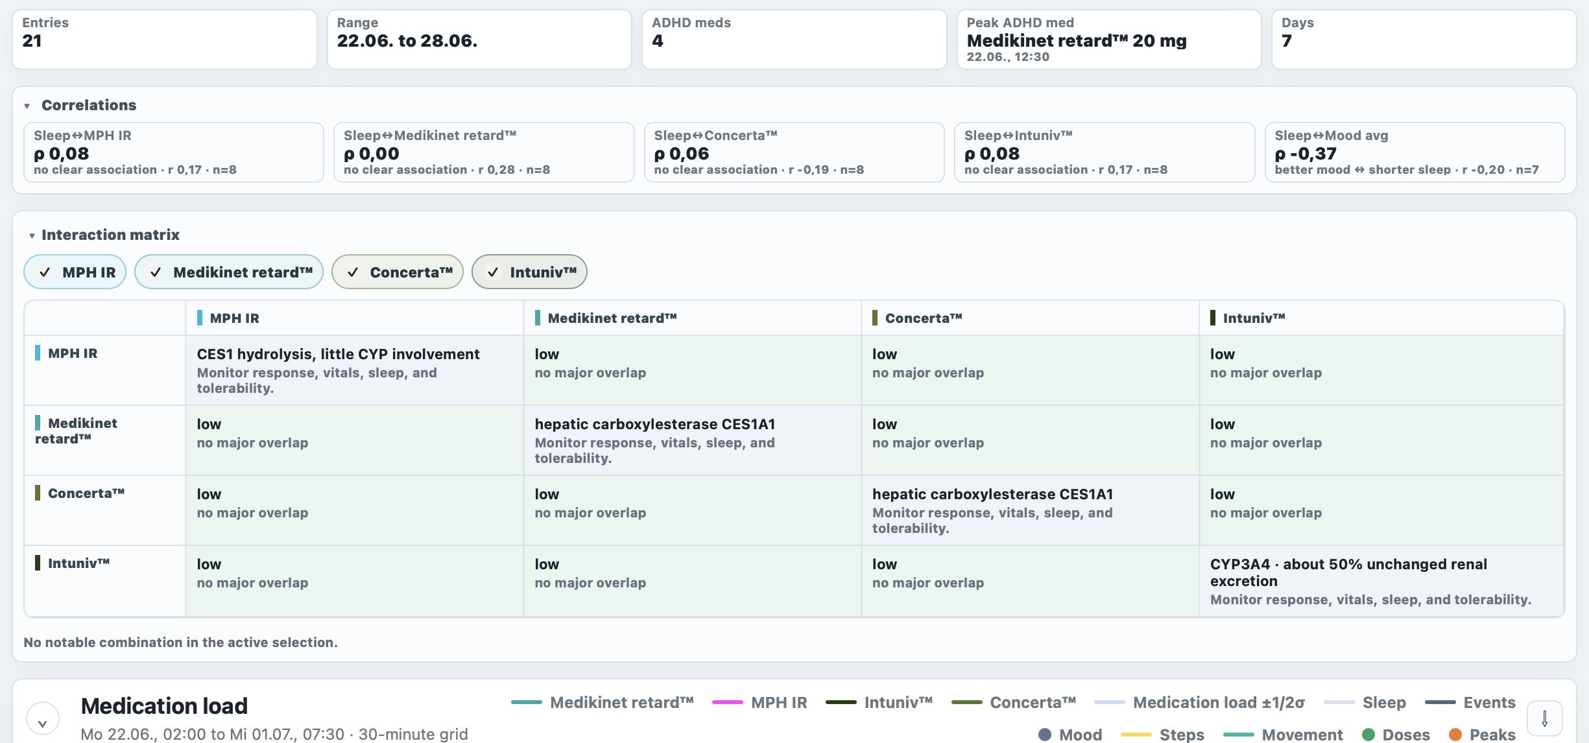Click the low cell for MPH IR row, Intuniv column
This screenshot has width=1589, height=743.
point(1381,370)
